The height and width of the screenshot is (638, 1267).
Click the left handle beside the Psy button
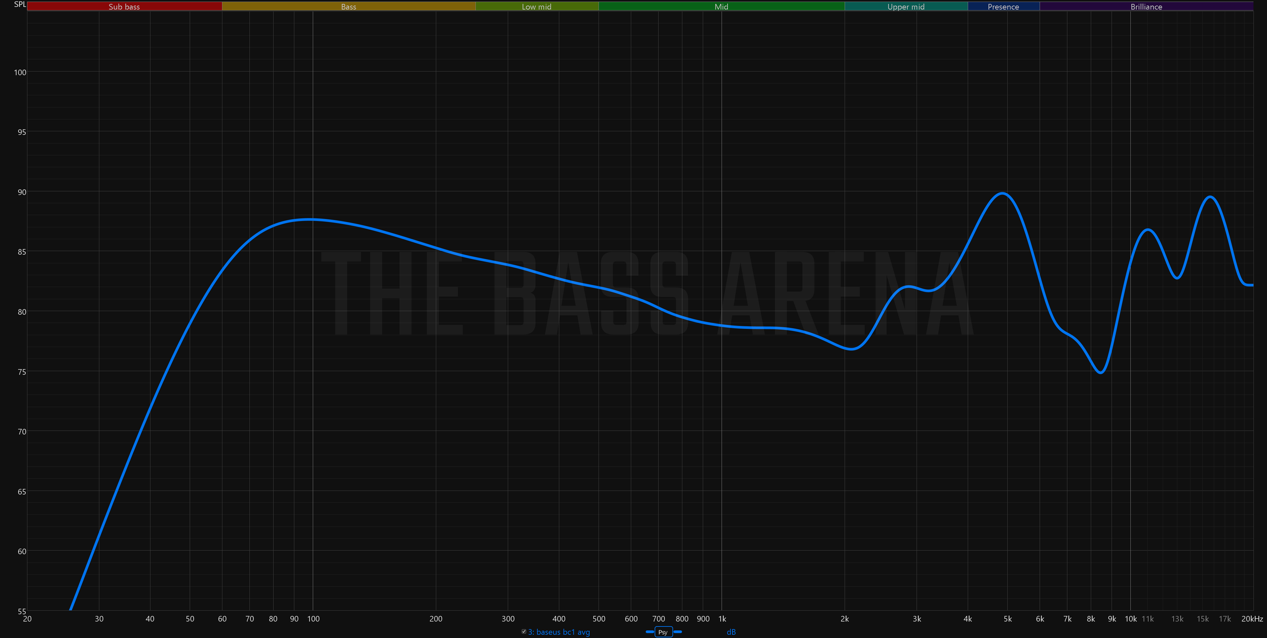point(649,632)
